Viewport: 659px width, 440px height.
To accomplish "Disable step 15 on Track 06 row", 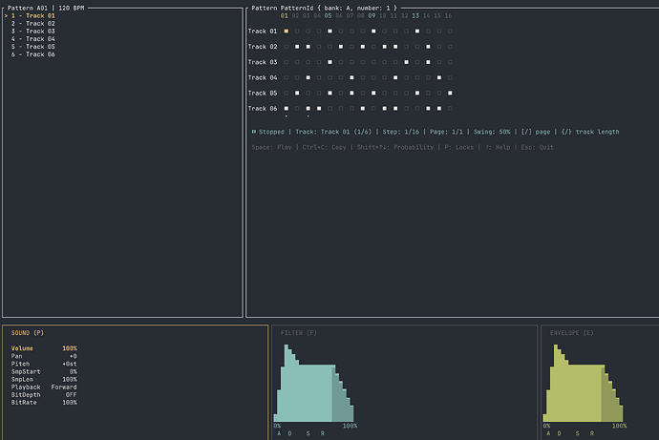I will 439,108.
